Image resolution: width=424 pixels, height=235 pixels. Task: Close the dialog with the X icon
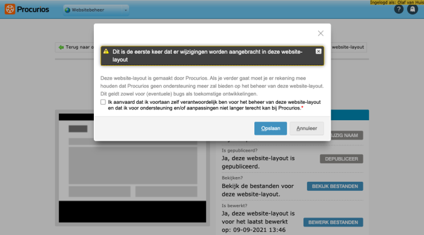point(320,33)
